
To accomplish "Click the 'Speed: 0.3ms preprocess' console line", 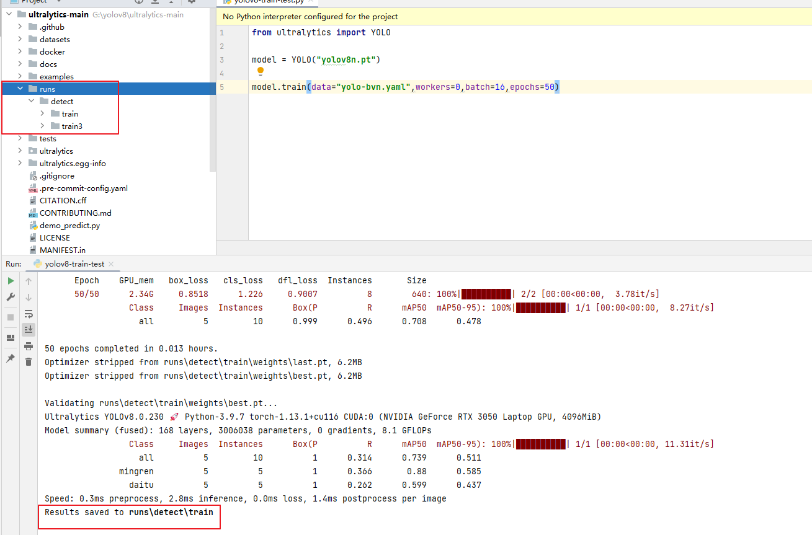I will click(246, 498).
